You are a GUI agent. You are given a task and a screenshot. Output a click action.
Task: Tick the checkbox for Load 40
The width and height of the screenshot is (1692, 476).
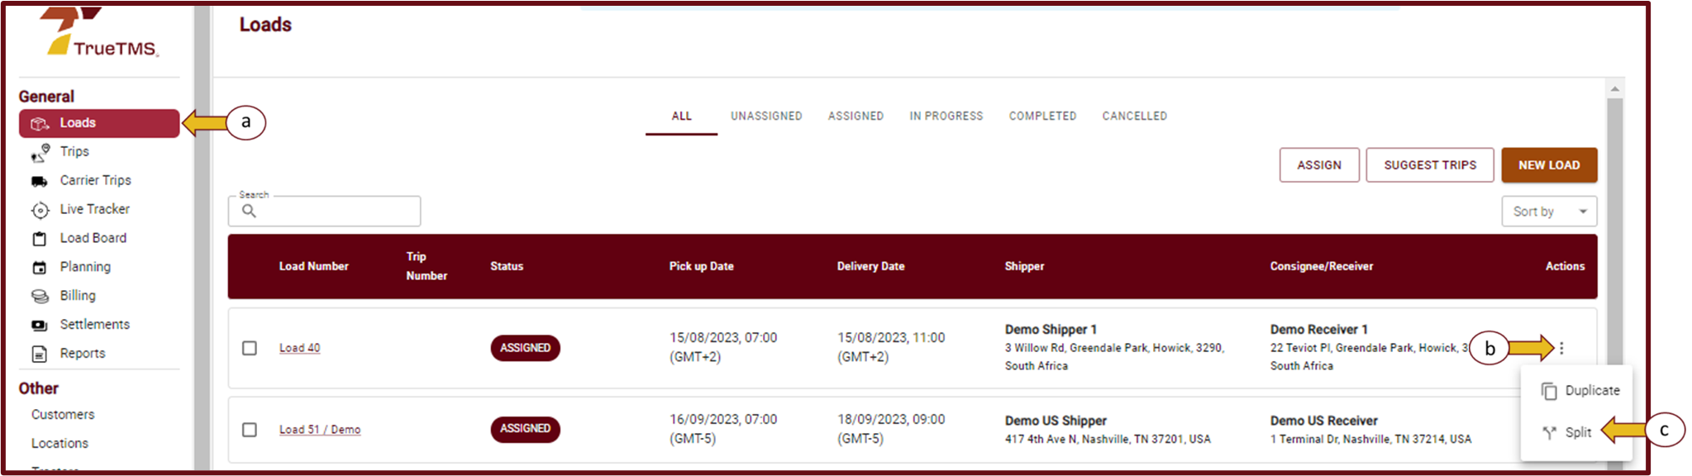point(250,348)
